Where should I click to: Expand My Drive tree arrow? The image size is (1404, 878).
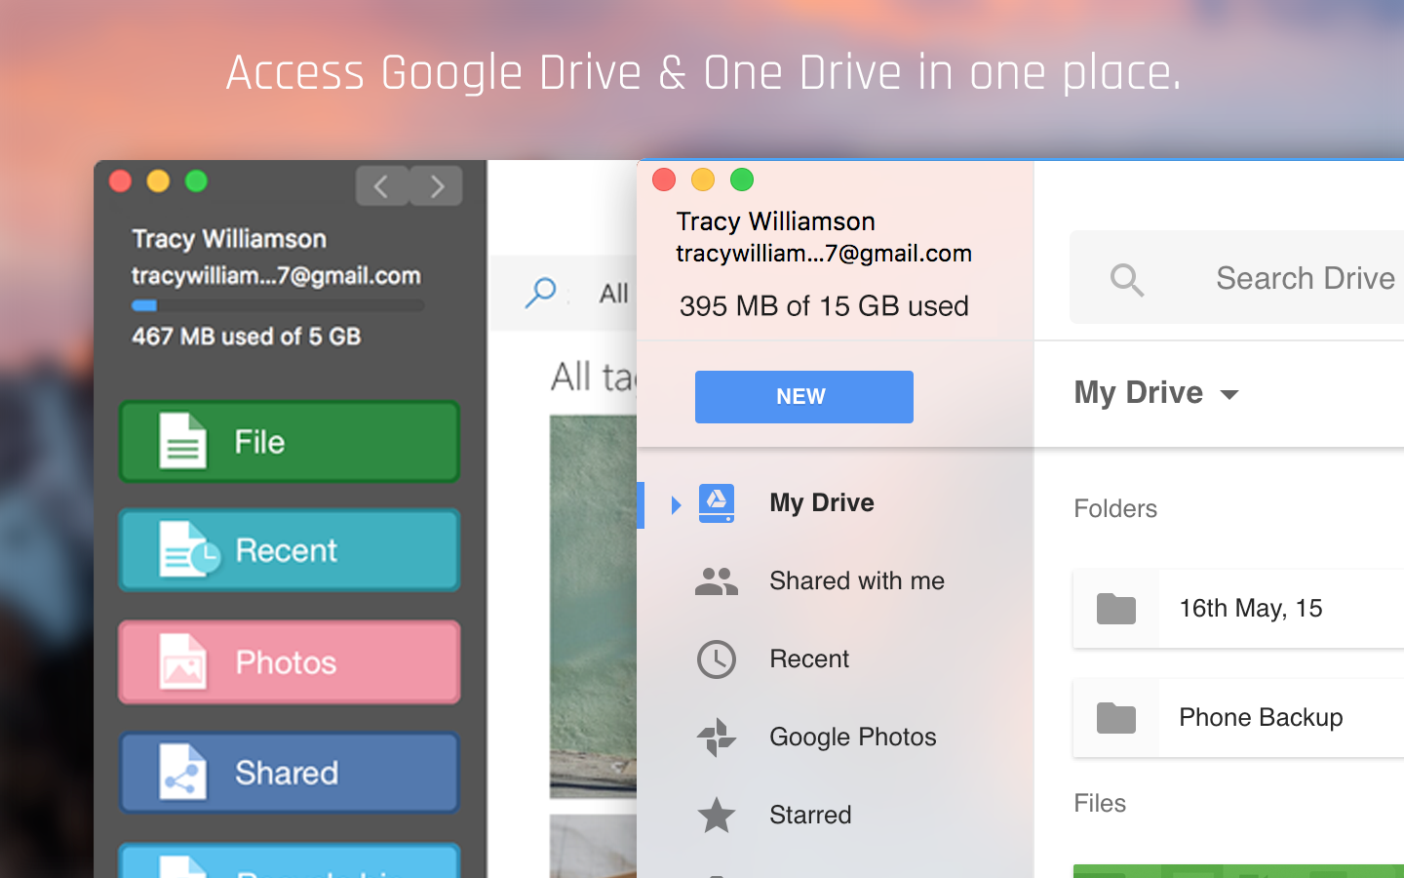point(676,504)
